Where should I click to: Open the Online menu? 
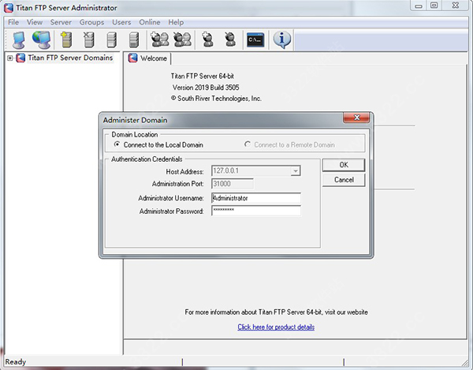point(150,22)
